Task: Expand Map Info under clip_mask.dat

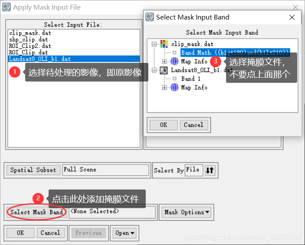Action: coord(164,62)
